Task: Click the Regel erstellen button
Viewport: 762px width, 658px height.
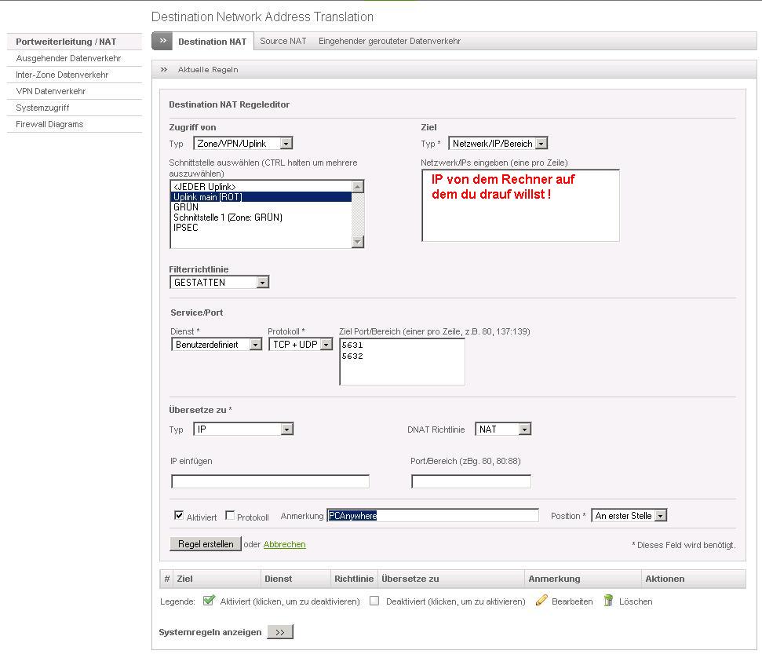Action: pos(206,544)
